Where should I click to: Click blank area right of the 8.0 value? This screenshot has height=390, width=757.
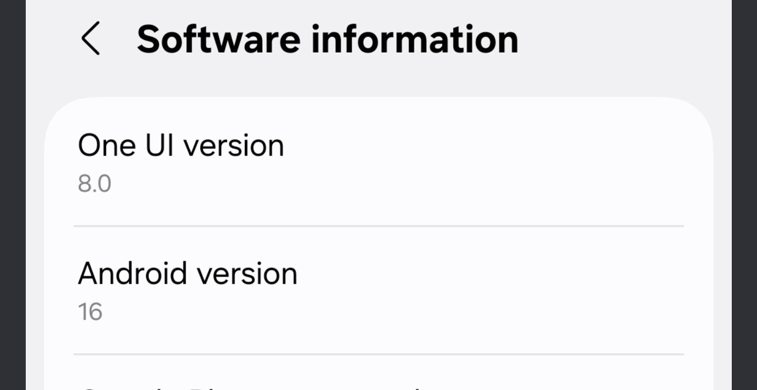tap(368, 184)
